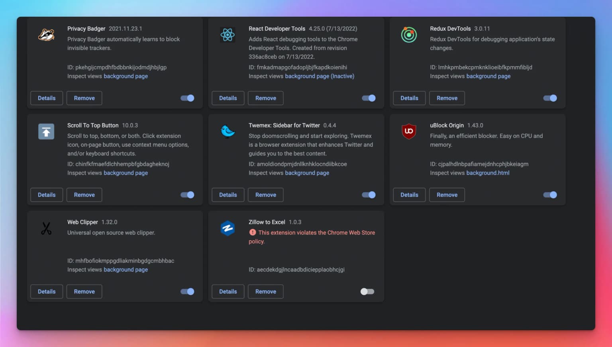Remove the Web Clipper extension
Viewport: 612px width, 347px height.
pos(84,292)
